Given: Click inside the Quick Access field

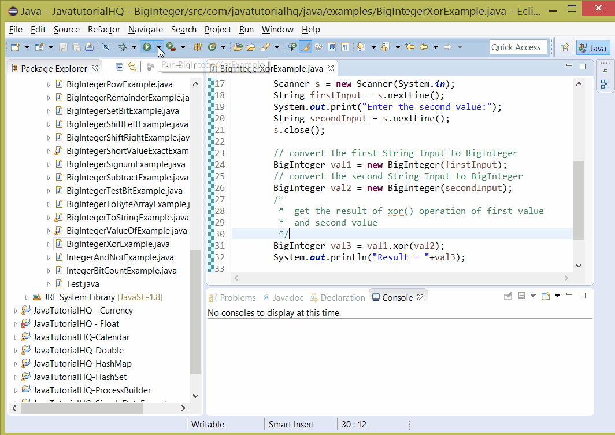Looking at the screenshot, I should (x=518, y=47).
